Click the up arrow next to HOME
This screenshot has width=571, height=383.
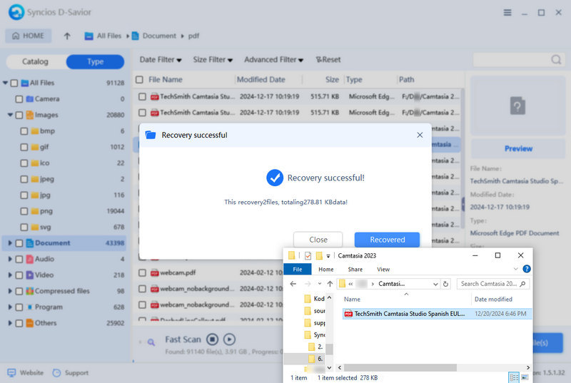coord(67,36)
